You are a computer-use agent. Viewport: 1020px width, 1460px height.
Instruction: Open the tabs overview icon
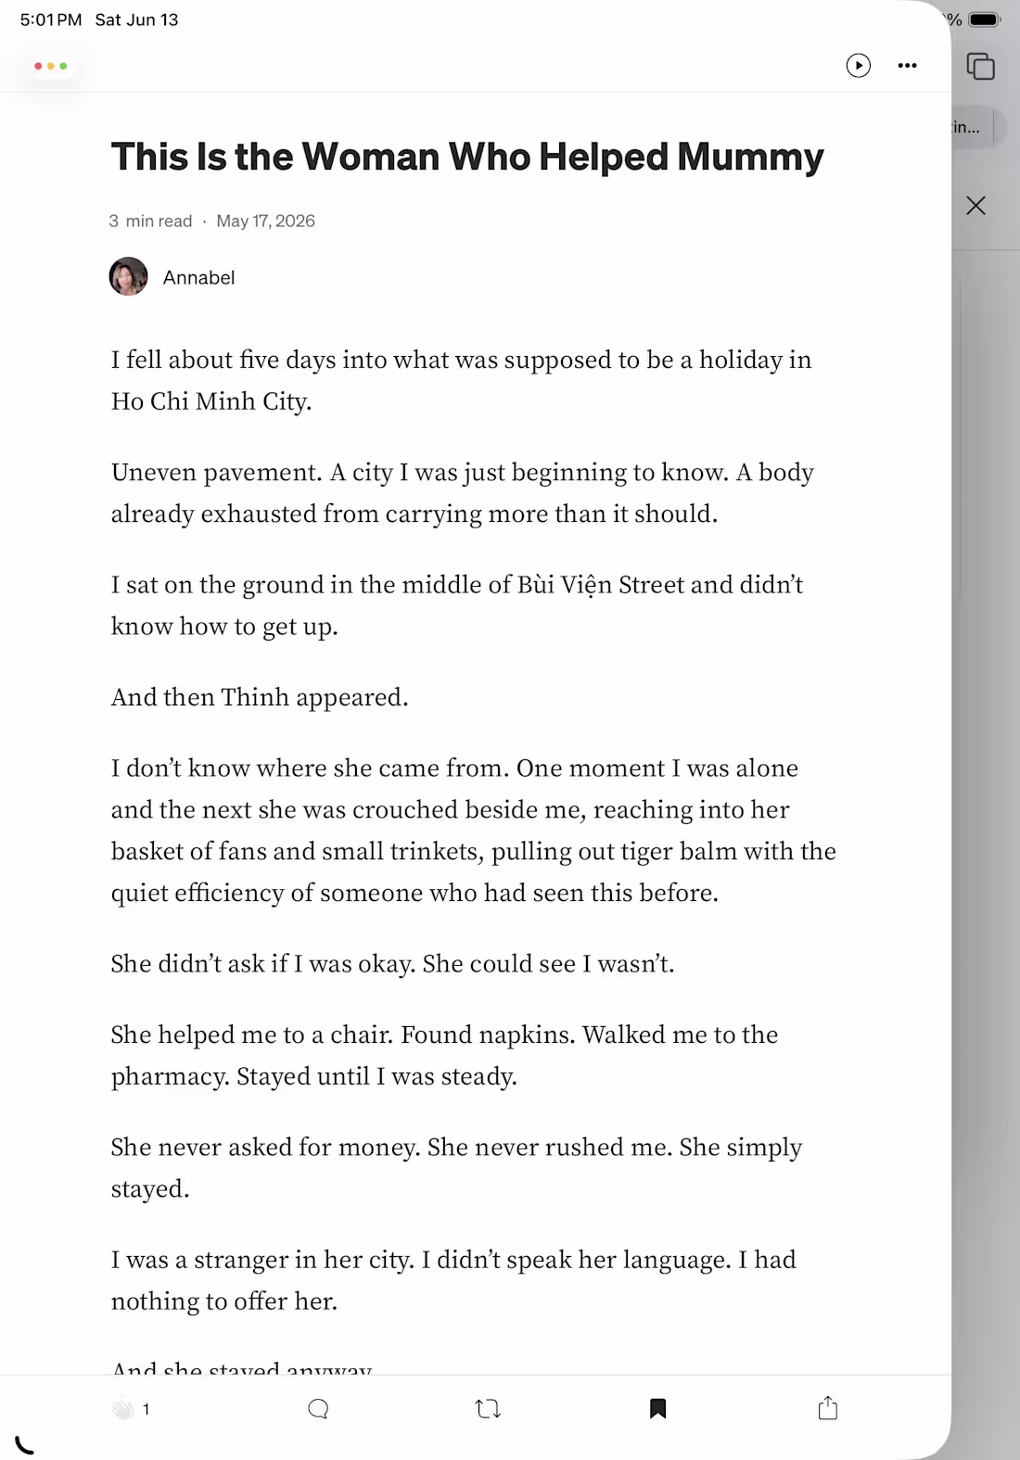pos(980,67)
